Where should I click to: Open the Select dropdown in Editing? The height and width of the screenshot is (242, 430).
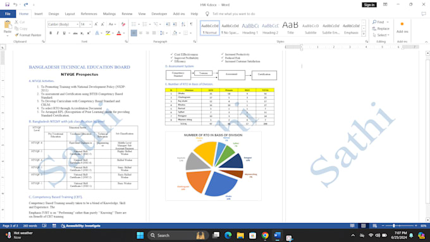pyautogui.click(x=381, y=35)
